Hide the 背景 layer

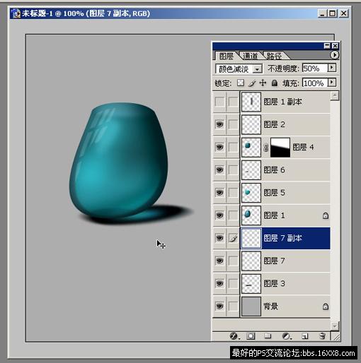(219, 307)
